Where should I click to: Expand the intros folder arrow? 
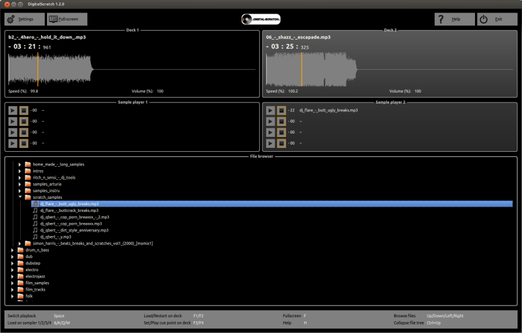20,171
